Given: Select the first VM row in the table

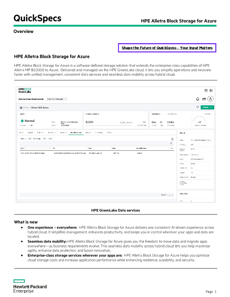Looking at the screenshot, I should pos(97,153).
